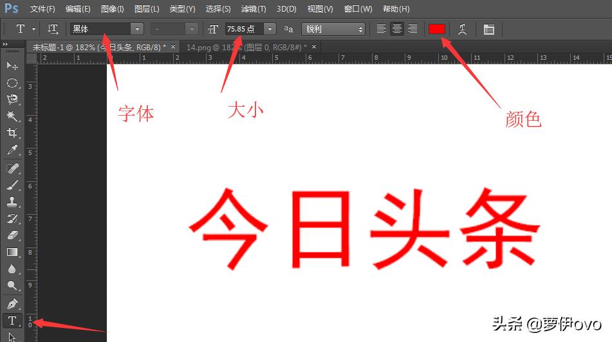
Task: Open the 帮助(H) menu
Action: coord(396,8)
